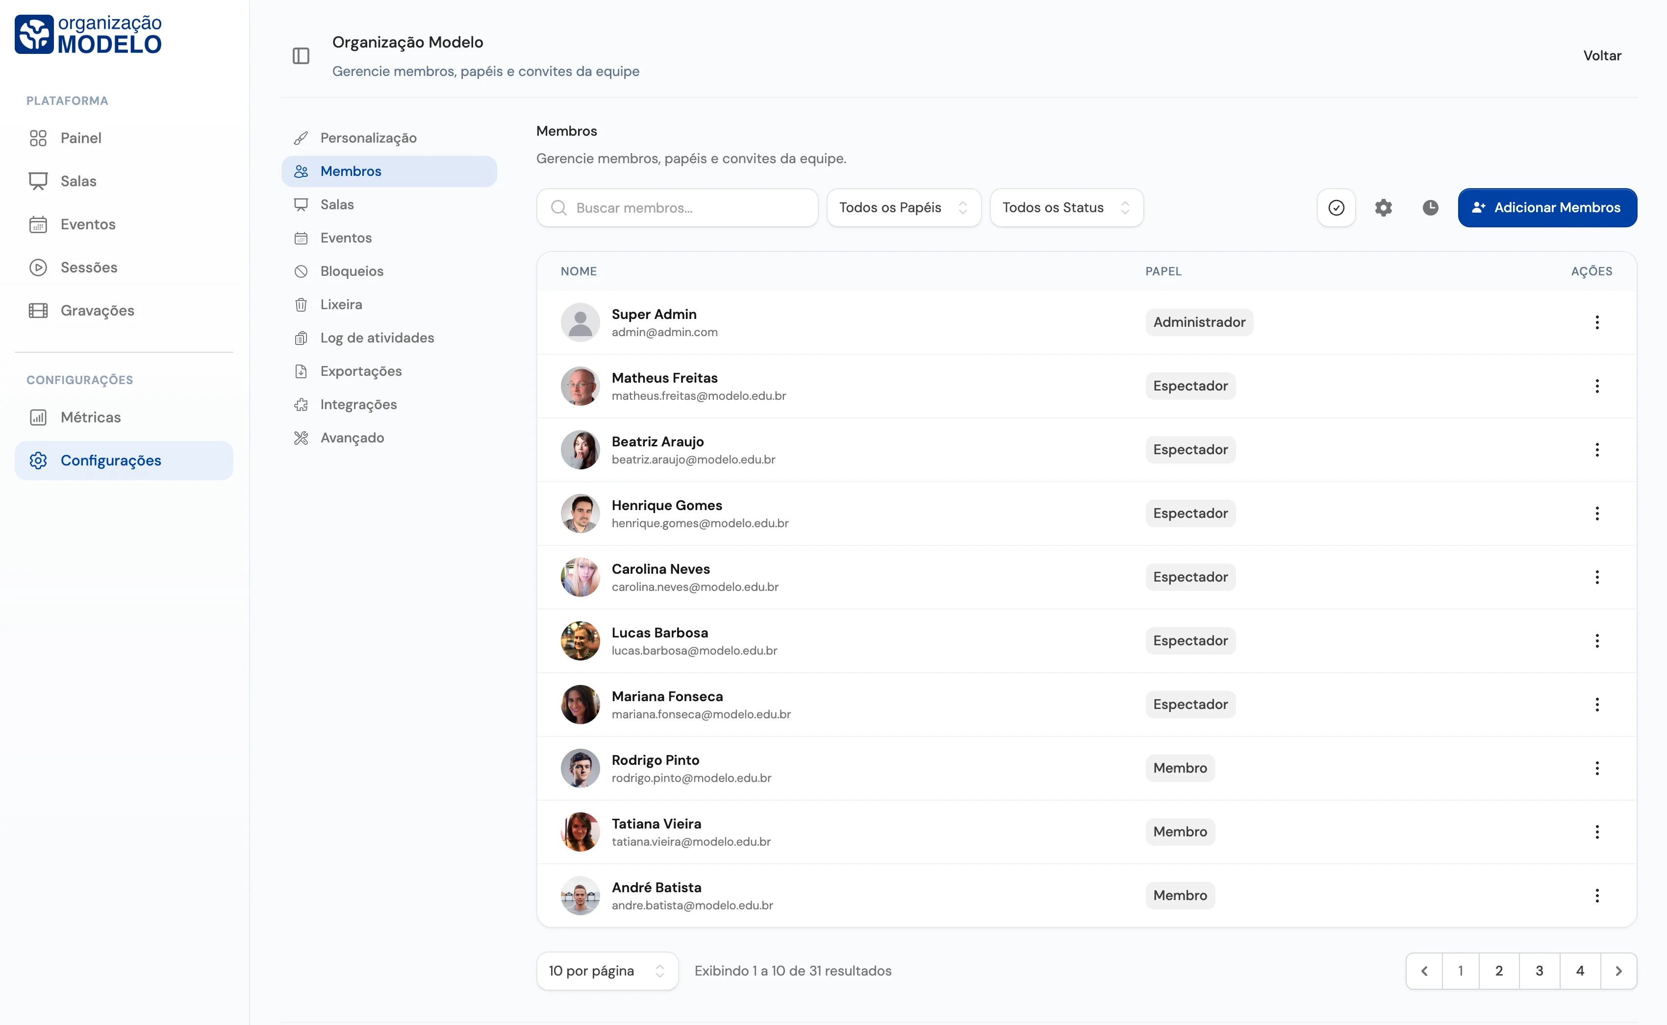Click the clock history icon

coord(1430,207)
